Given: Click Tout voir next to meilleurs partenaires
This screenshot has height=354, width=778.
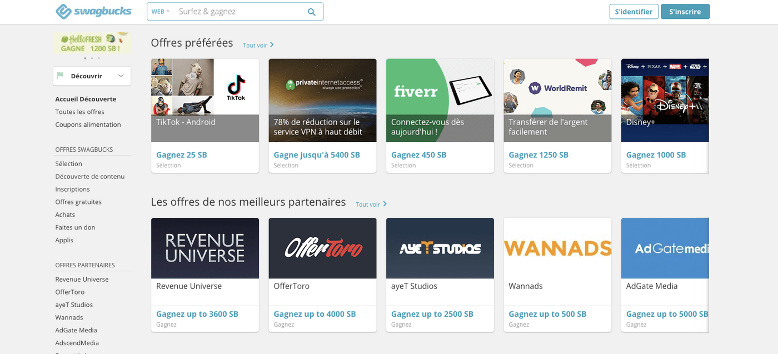Looking at the screenshot, I should [x=371, y=205].
